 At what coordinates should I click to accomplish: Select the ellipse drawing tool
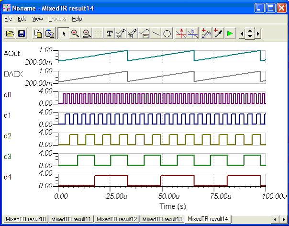pos(167,34)
